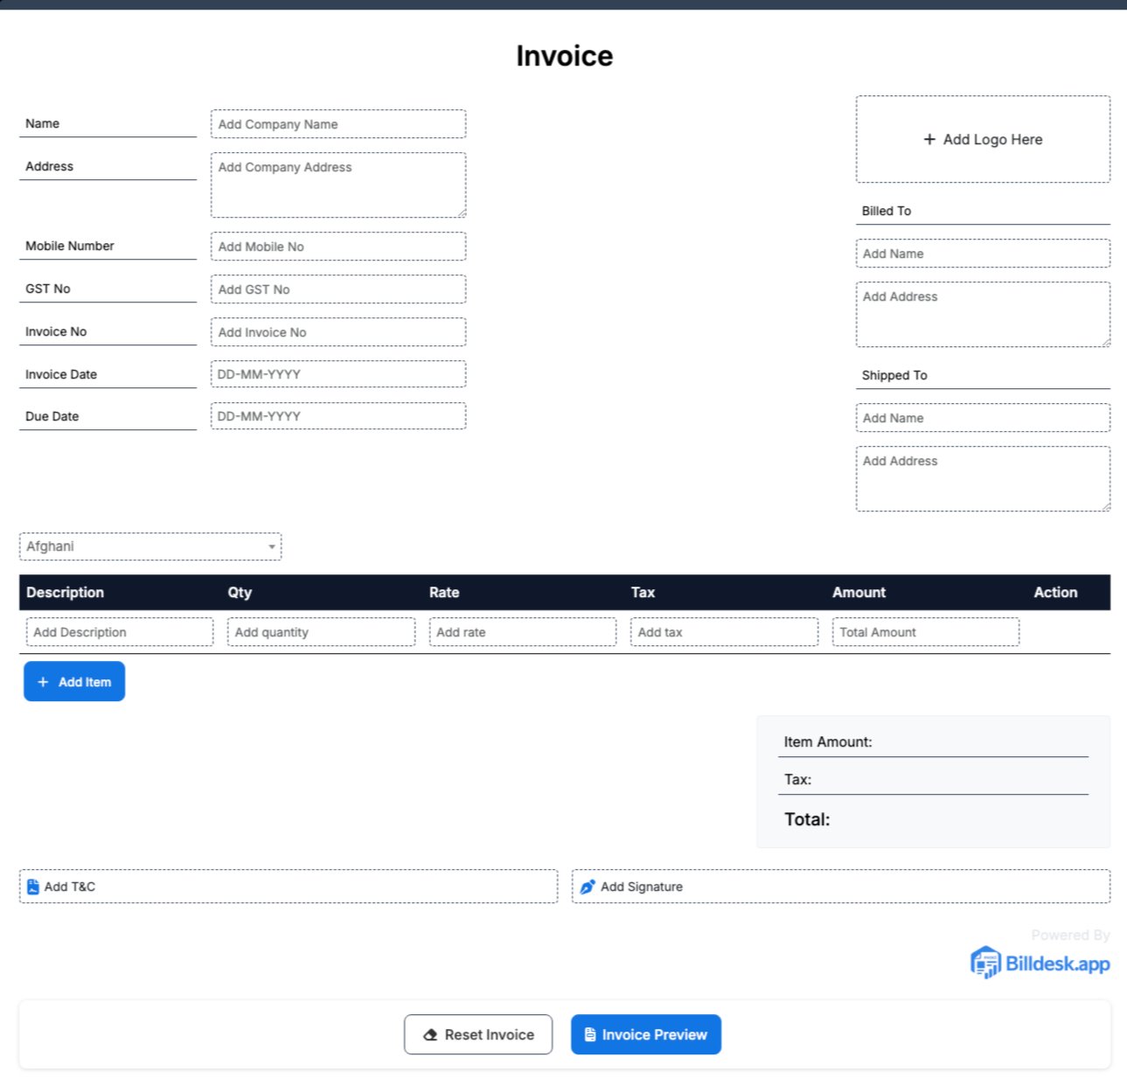Focus the Billed To Add Name field

click(983, 254)
